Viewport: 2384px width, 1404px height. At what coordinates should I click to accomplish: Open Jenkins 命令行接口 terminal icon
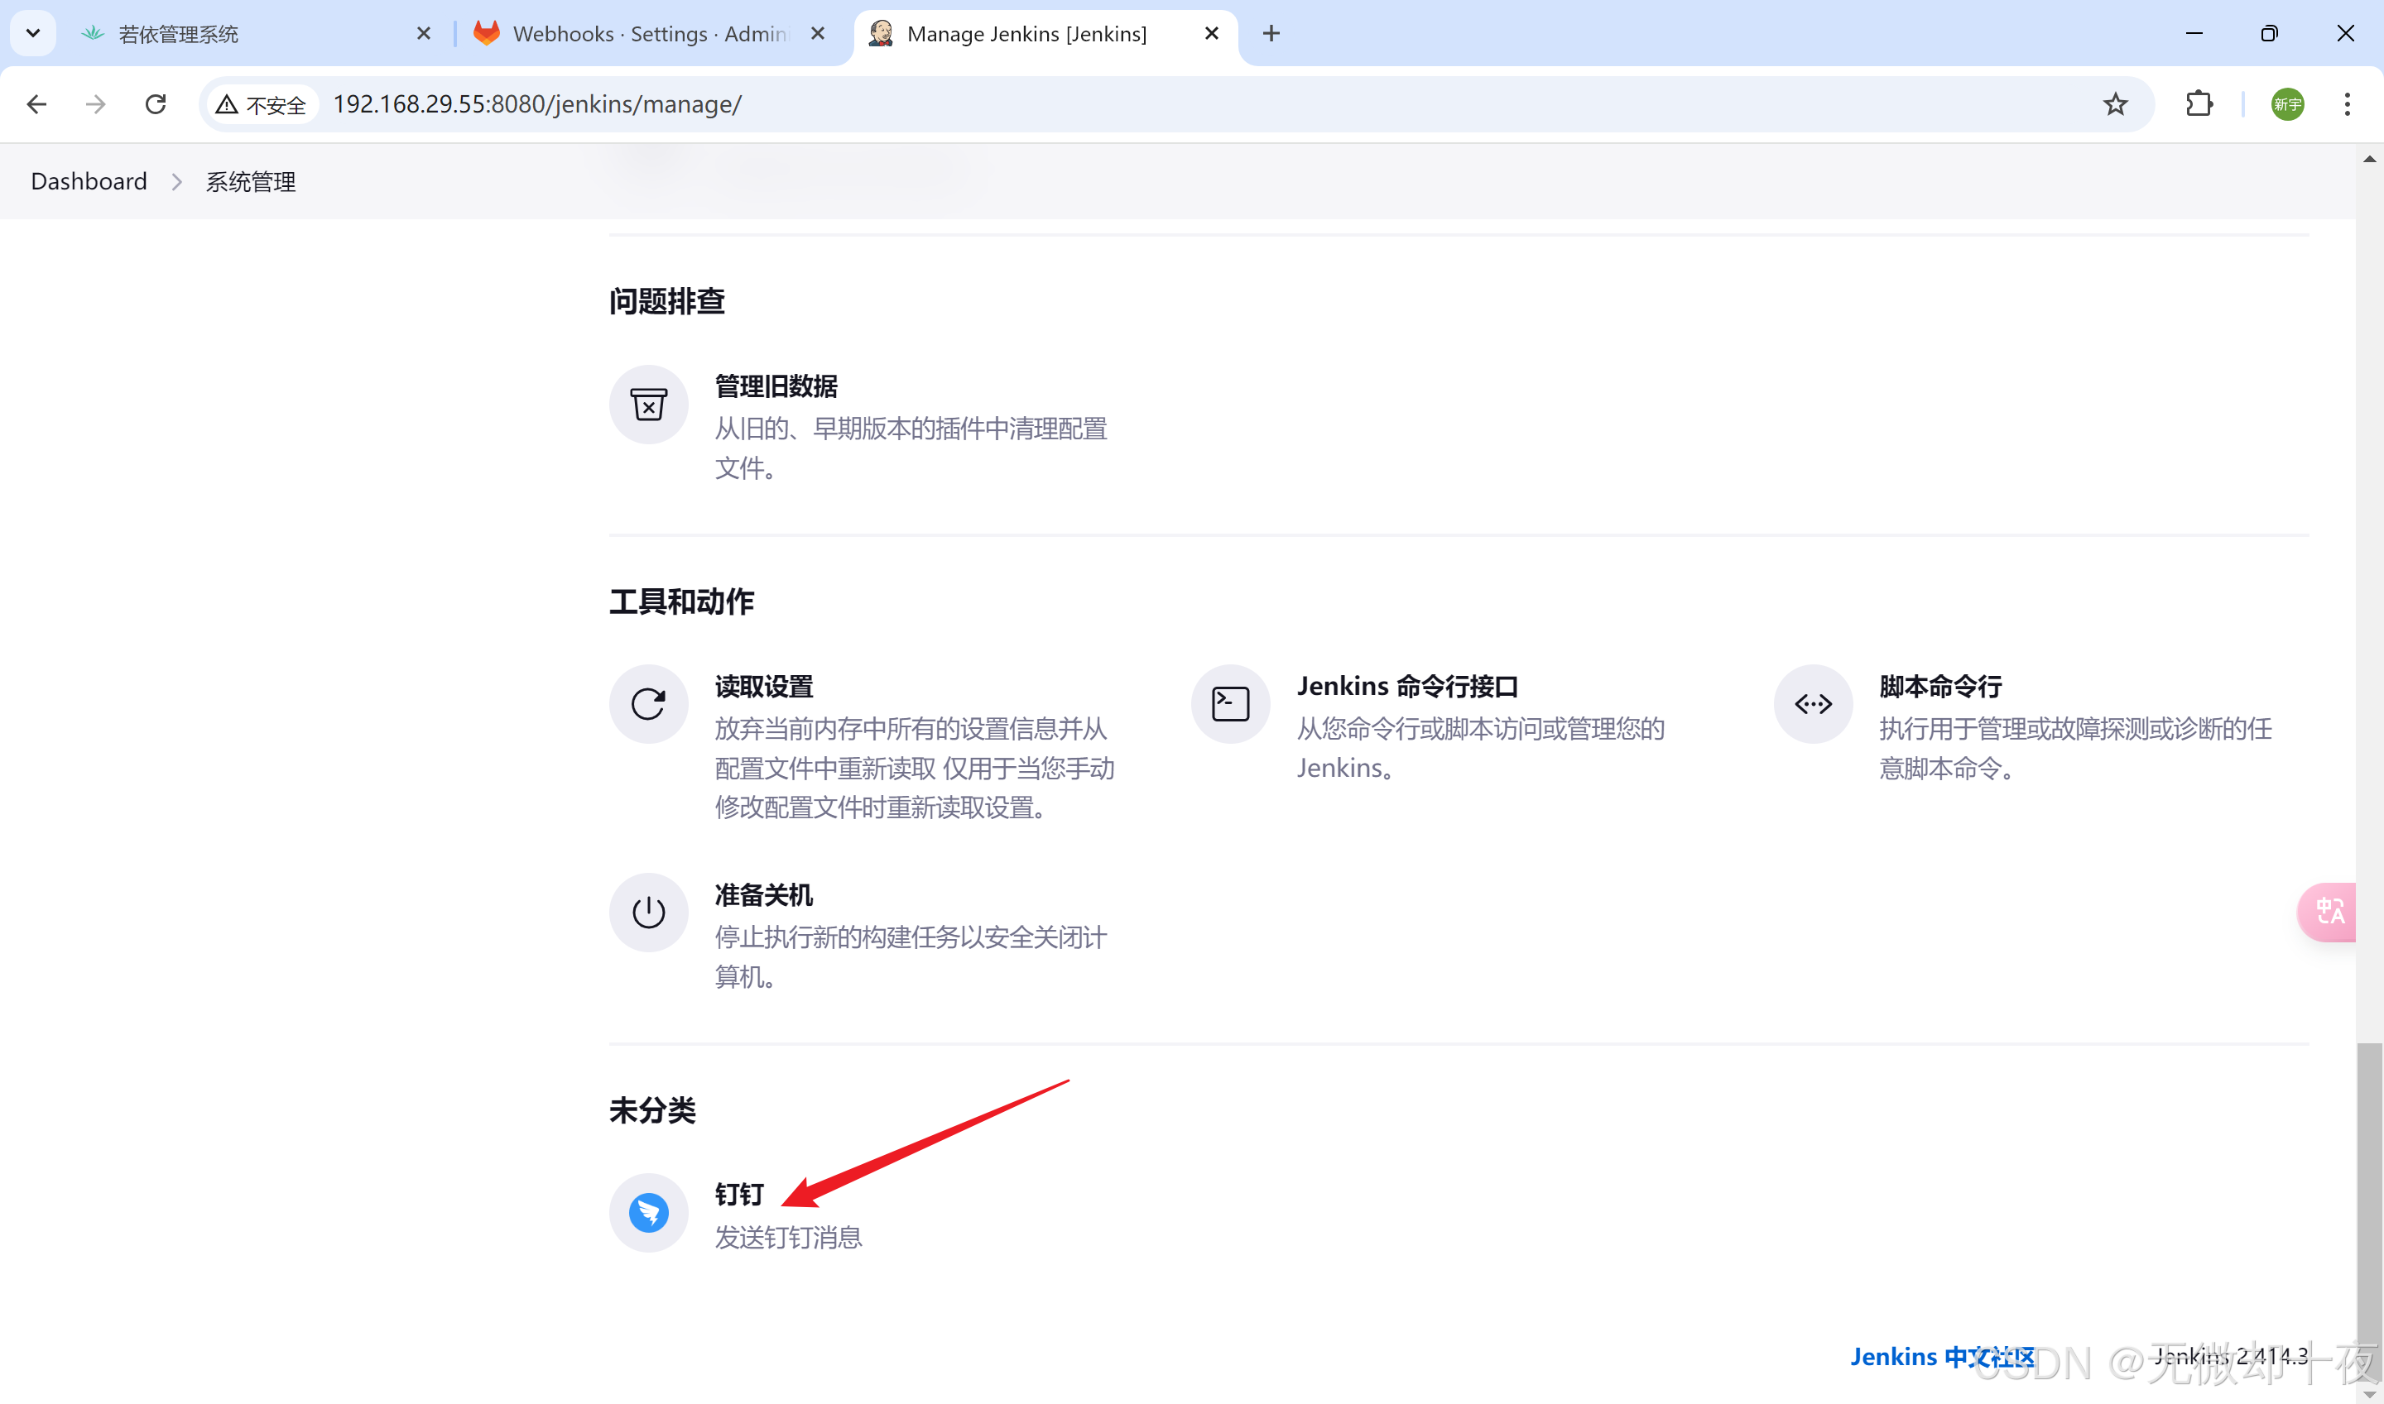(x=1230, y=704)
